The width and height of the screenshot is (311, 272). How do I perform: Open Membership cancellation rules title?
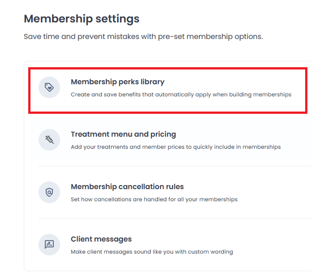point(127,186)
